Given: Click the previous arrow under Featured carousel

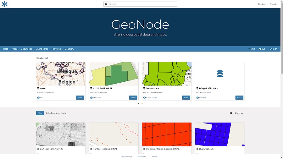Looking at the screenshot, I should tap(138, 104).
